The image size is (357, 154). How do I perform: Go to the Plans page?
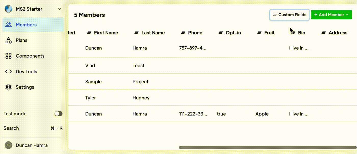coord(21,40)
